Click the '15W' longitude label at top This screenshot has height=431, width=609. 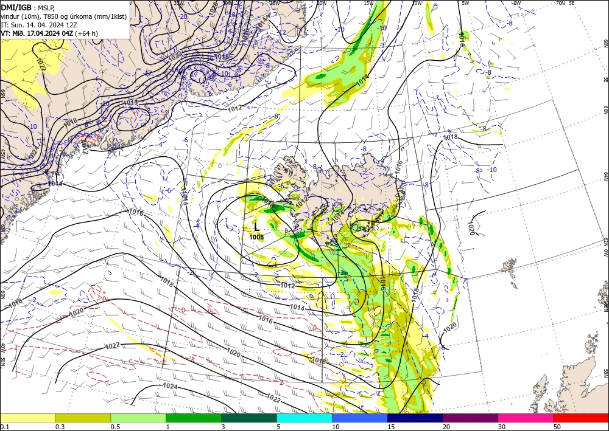369,2
